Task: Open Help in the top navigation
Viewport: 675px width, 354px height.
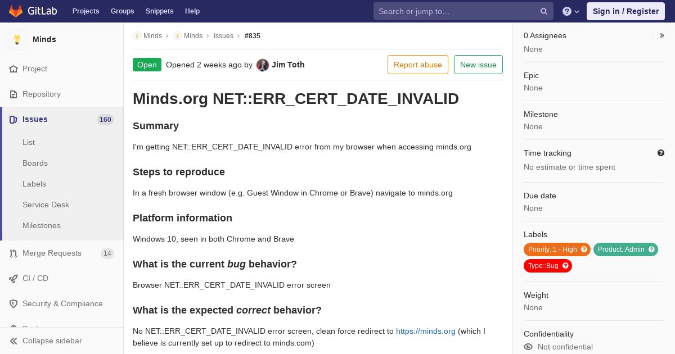Action: [x=192, y=11]
